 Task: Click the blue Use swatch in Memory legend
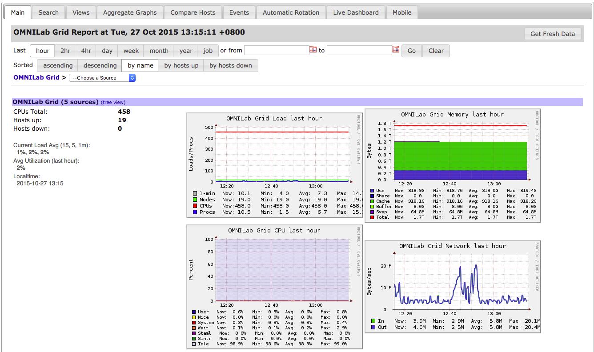tap(372, 191)
